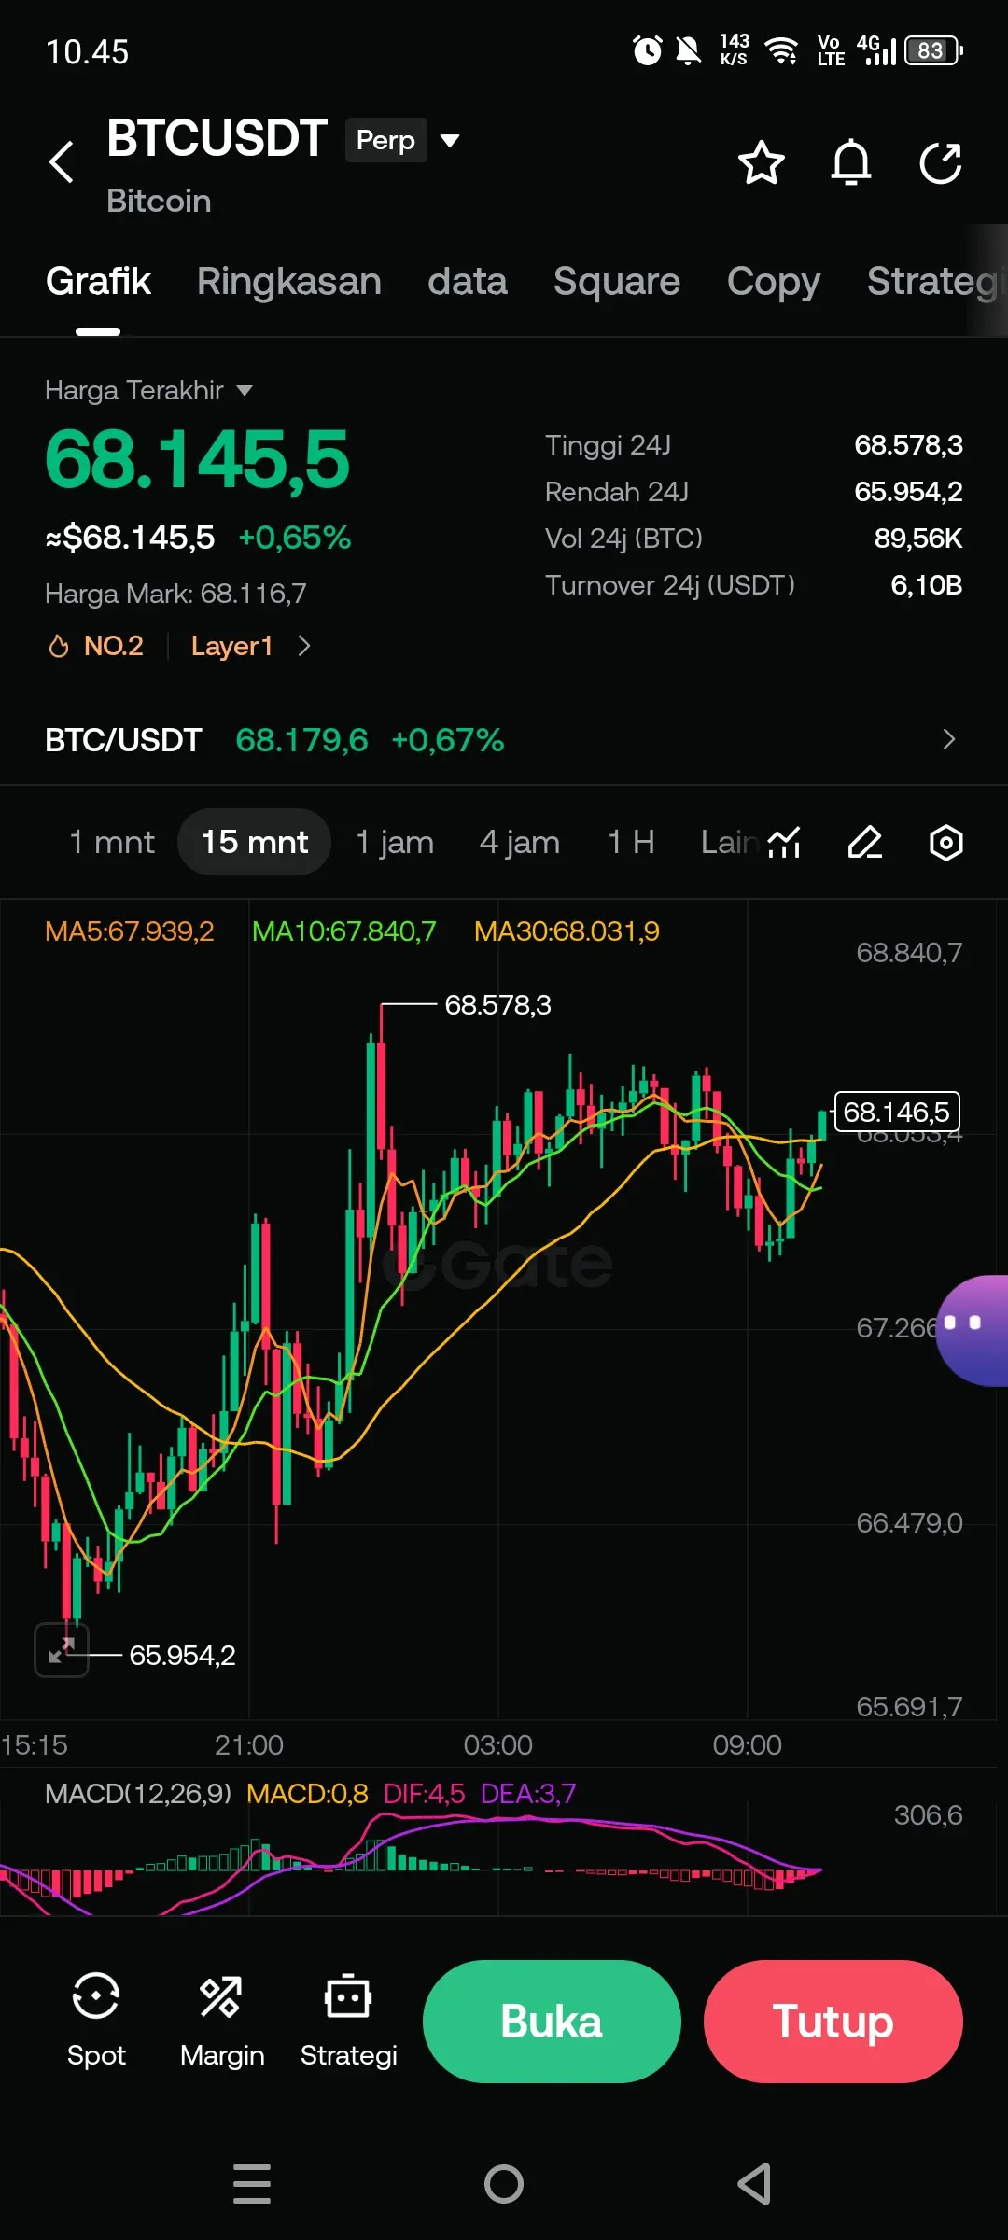Open the chart indicators icon
Screen dimensions: 1008x2240
[784, 842]
